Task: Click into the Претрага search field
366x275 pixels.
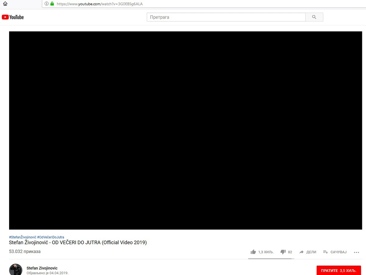Action: pos(226,17)
